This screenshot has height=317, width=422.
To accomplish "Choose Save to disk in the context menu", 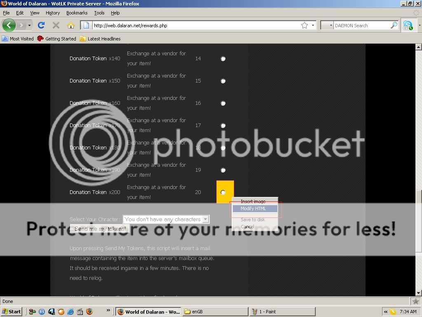I will 255,220.
